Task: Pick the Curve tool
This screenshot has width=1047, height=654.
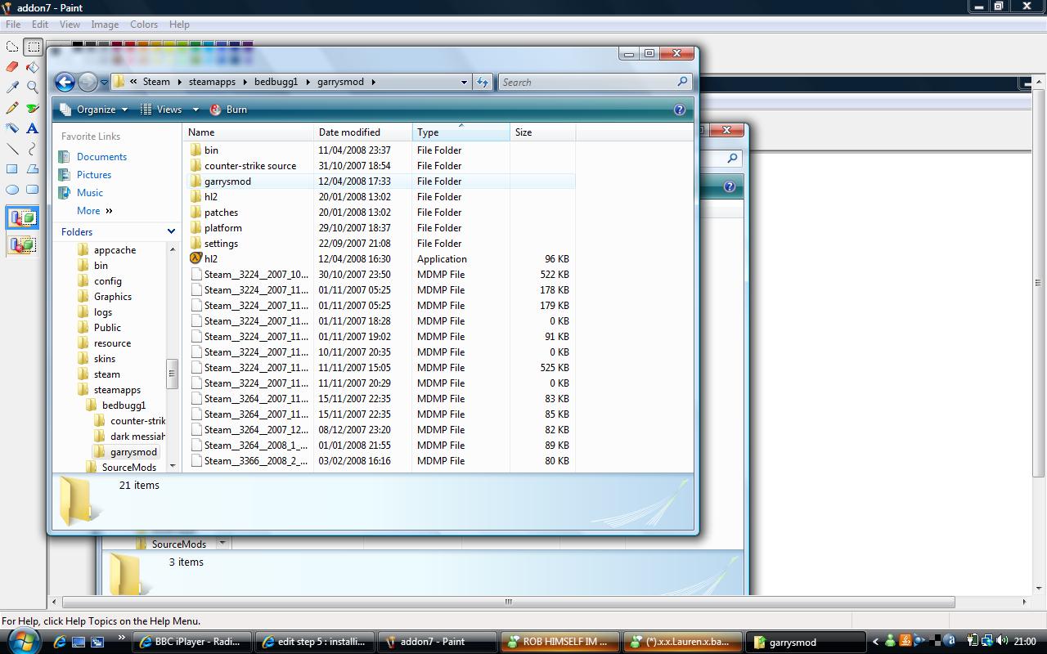Action: point(33,149)
